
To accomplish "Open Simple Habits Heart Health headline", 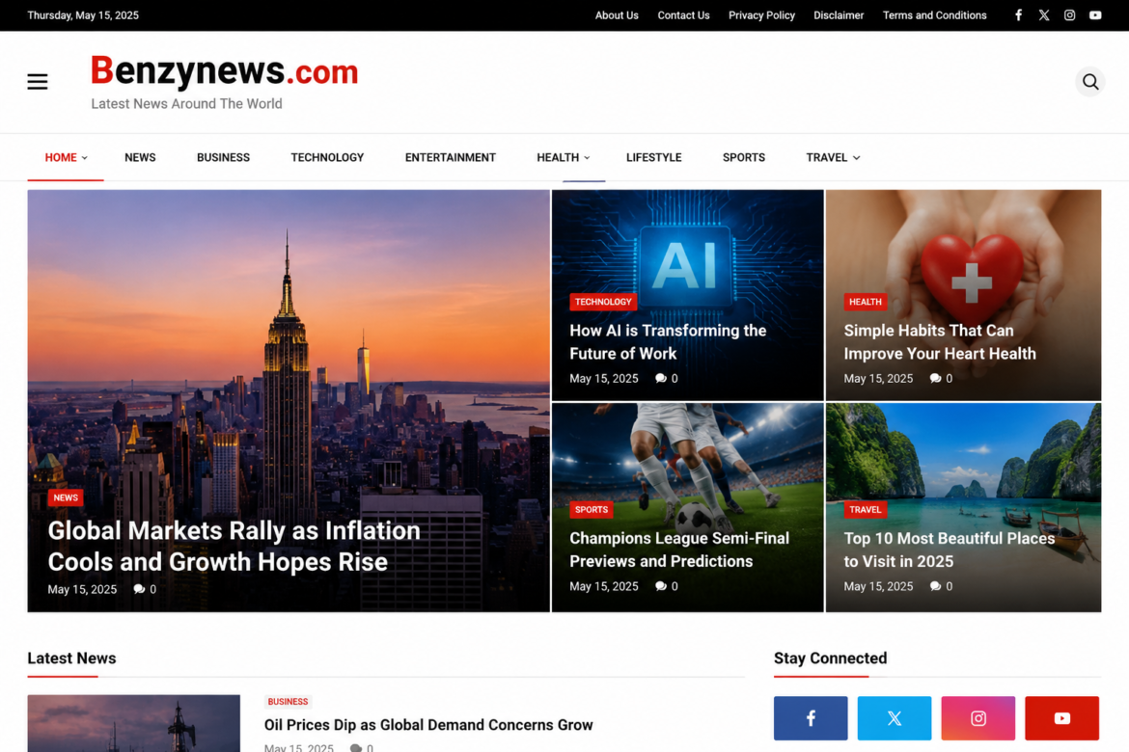I will point(940,342).
